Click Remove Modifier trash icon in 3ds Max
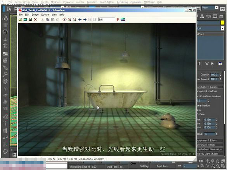The height and width of the screenshot is (170, 227). tap(212, 64)
